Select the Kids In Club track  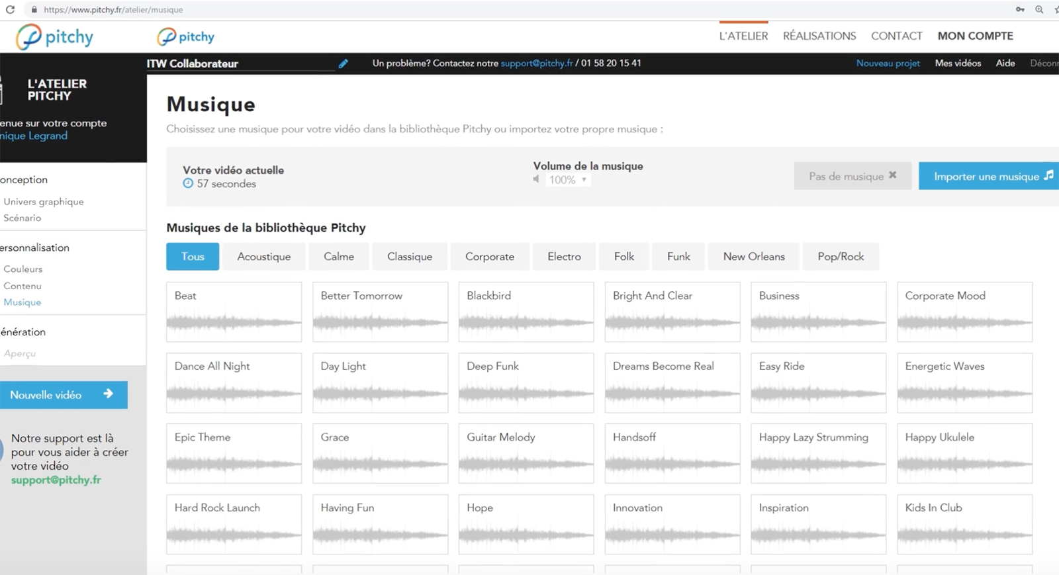pyautogui.click(x=964, y=524)
